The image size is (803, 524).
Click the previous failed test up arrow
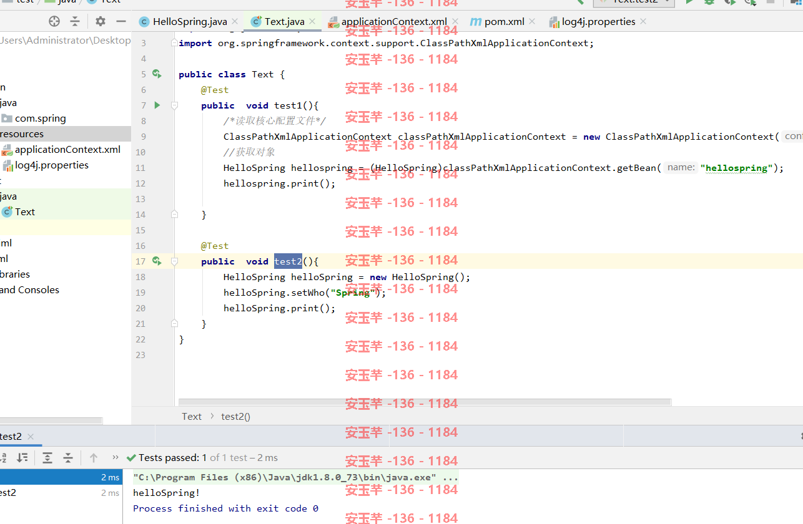point(94,458)
